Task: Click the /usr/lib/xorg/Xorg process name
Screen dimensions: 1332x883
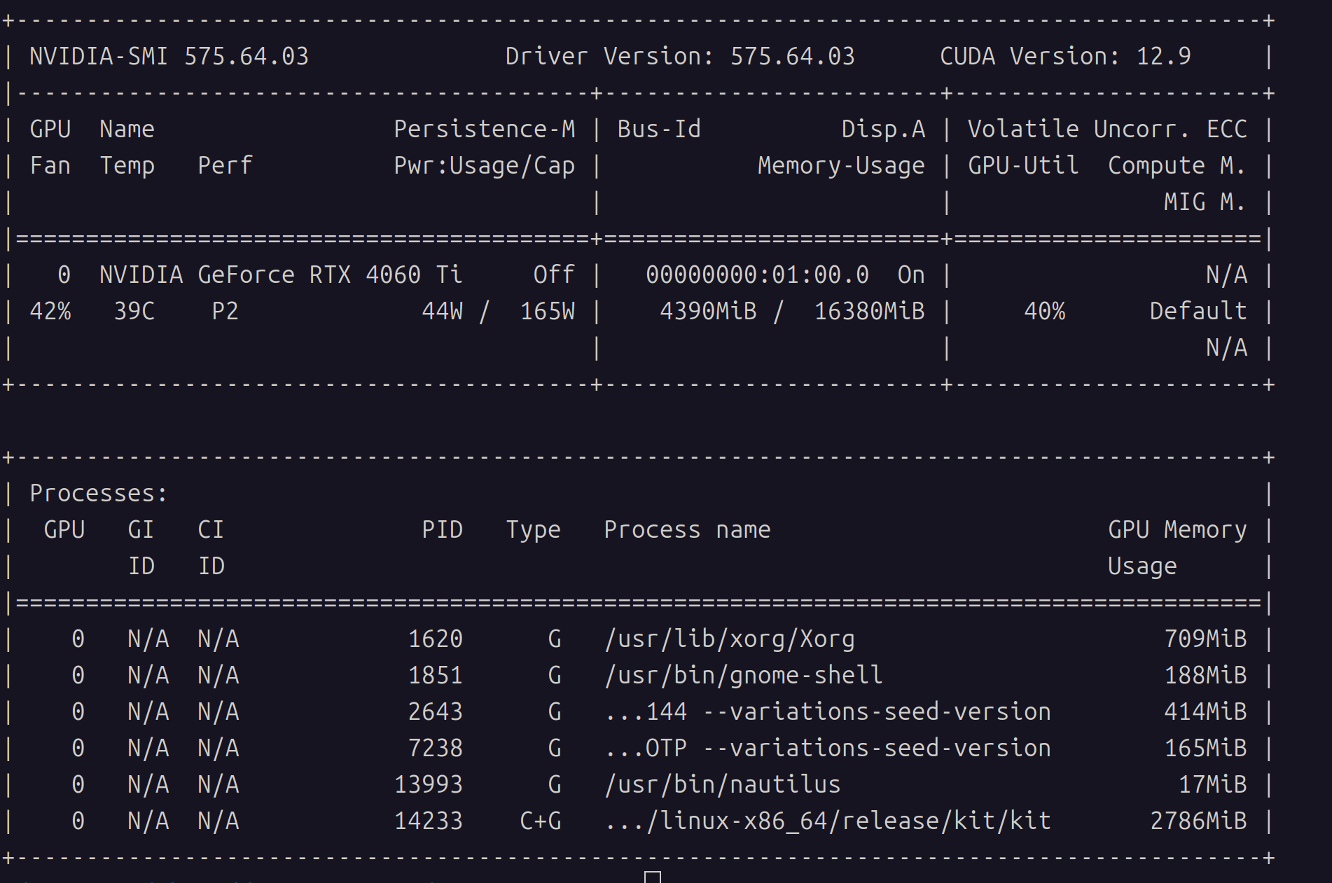Action: pyautogui.click(x=729, y=639)
